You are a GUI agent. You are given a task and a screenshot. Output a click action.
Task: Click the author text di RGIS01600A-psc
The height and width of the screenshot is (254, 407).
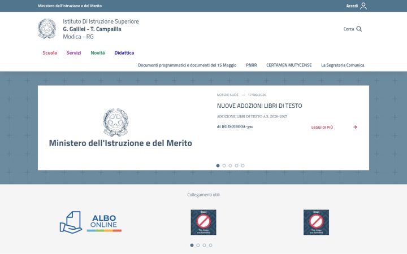coord(235,126)
